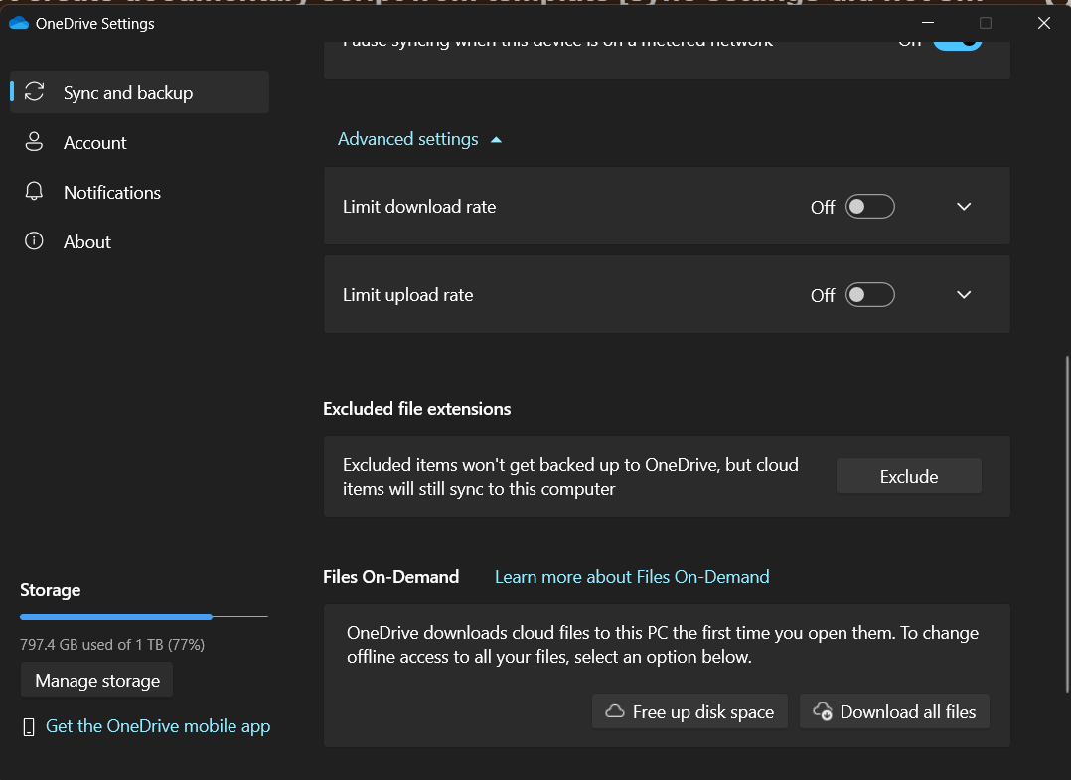Choose Download all files
Viewport: 1071px width, 780px height.
894,711
